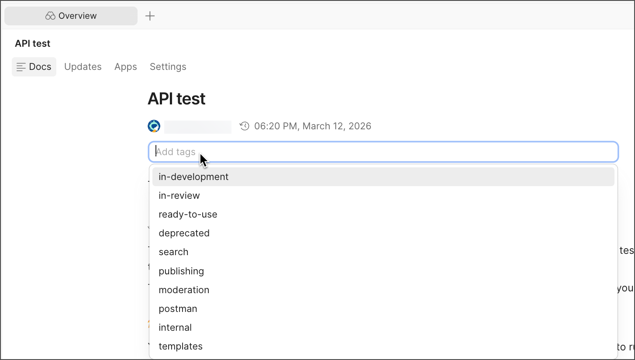Select the publishing tag option
Viewport: 635px width, 360px height.
(181, 271)
